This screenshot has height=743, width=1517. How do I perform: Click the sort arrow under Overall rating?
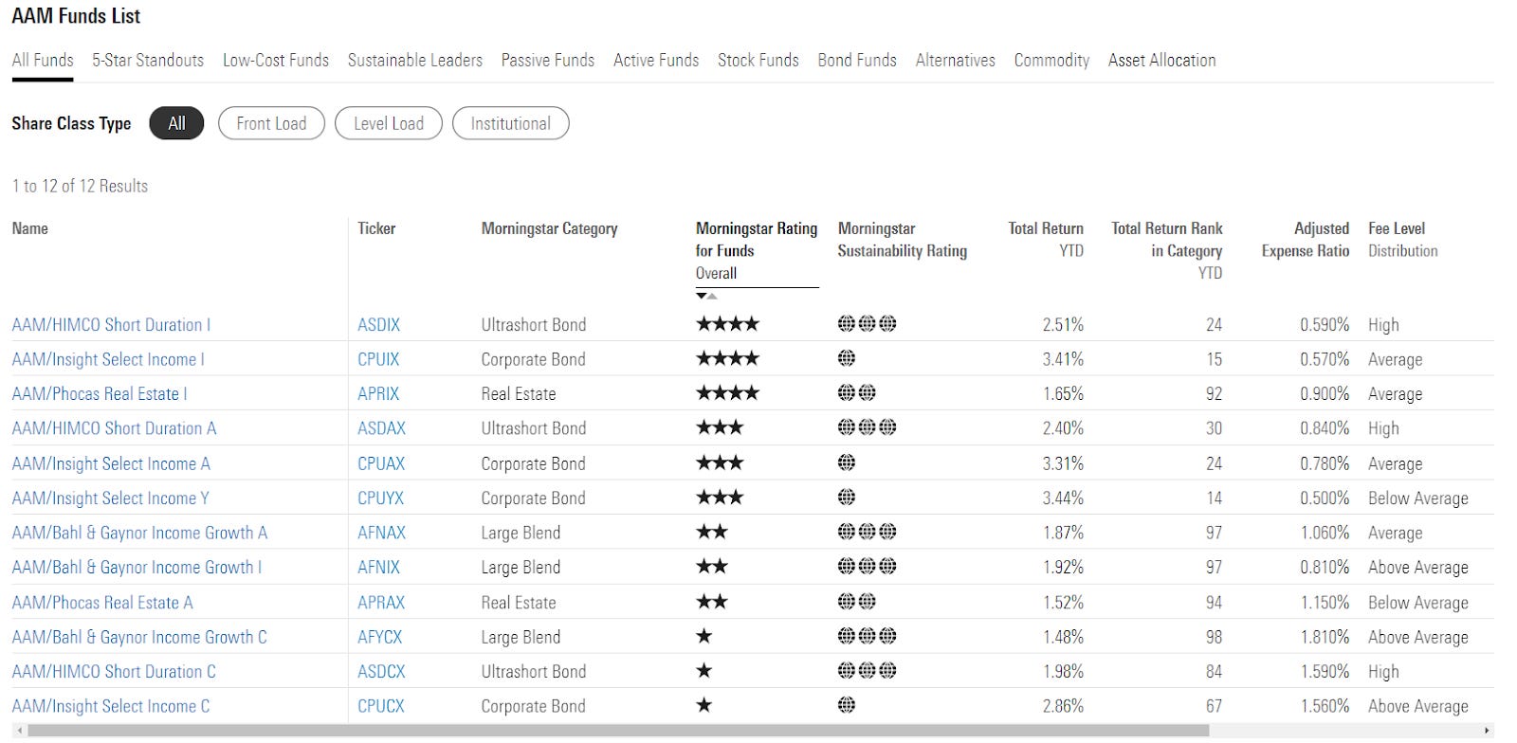tap(706, 296)
